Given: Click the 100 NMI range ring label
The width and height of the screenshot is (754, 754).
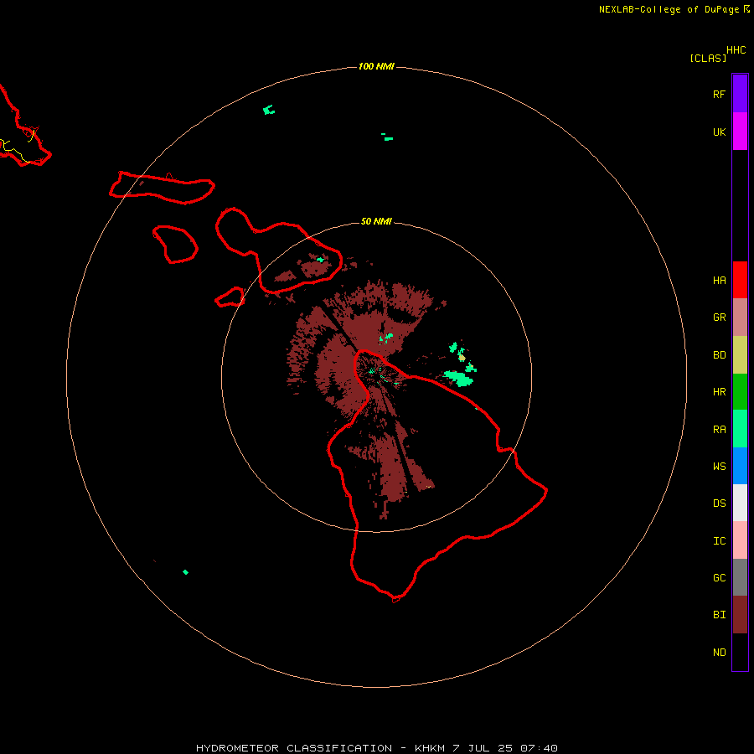Looking at the screenshot, I should coord(376,66).
